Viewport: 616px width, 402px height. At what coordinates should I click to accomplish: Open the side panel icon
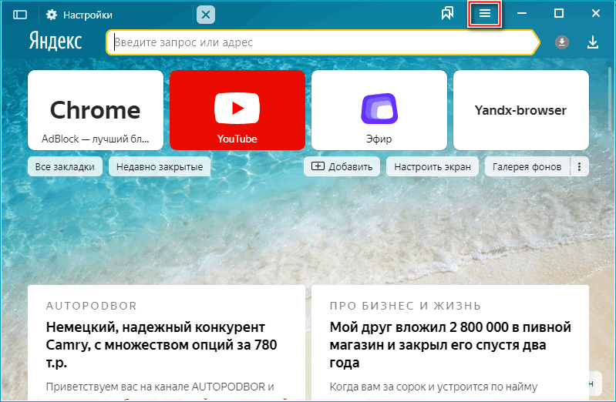point(19,15)
